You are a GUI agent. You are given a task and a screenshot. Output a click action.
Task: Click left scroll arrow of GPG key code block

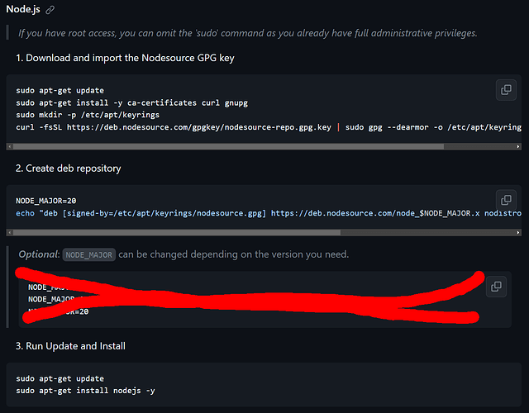[9, 147]
